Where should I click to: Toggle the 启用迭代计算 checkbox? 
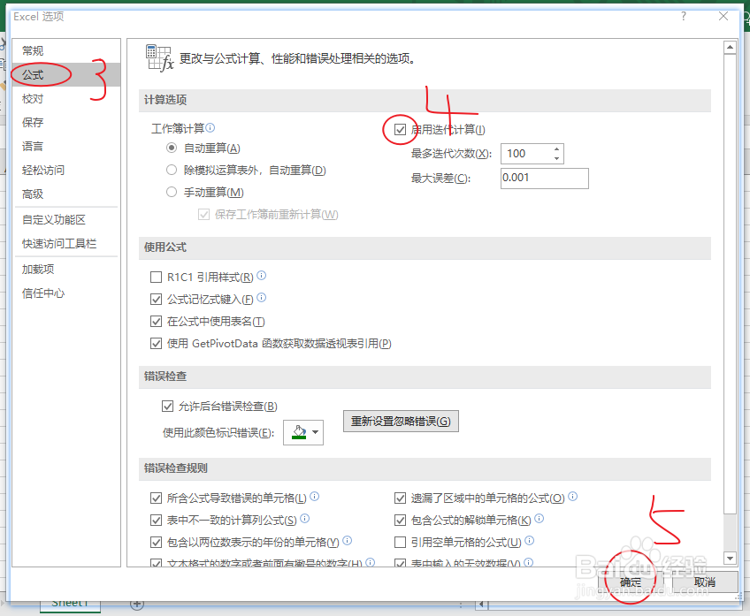401,130
